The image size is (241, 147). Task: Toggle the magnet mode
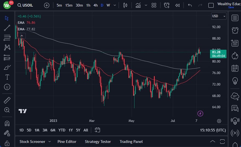pyautogui.click(x=7, y=123)
